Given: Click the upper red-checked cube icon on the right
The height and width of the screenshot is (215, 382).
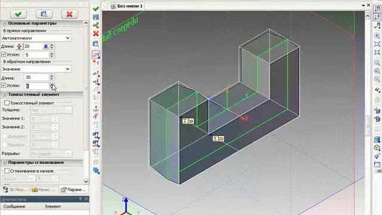Looking at the screenshot, I should pyautogui.click(x=377, y=110).
